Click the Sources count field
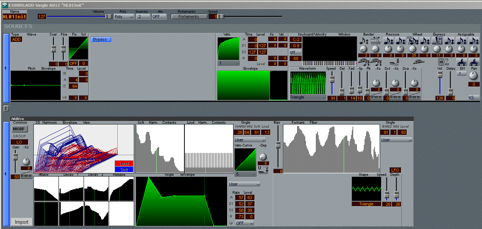The height and width of the screenshot is (229, 482). pos(143,16)
